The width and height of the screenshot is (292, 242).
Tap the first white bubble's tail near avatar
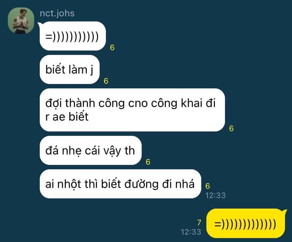click(40, 24)
